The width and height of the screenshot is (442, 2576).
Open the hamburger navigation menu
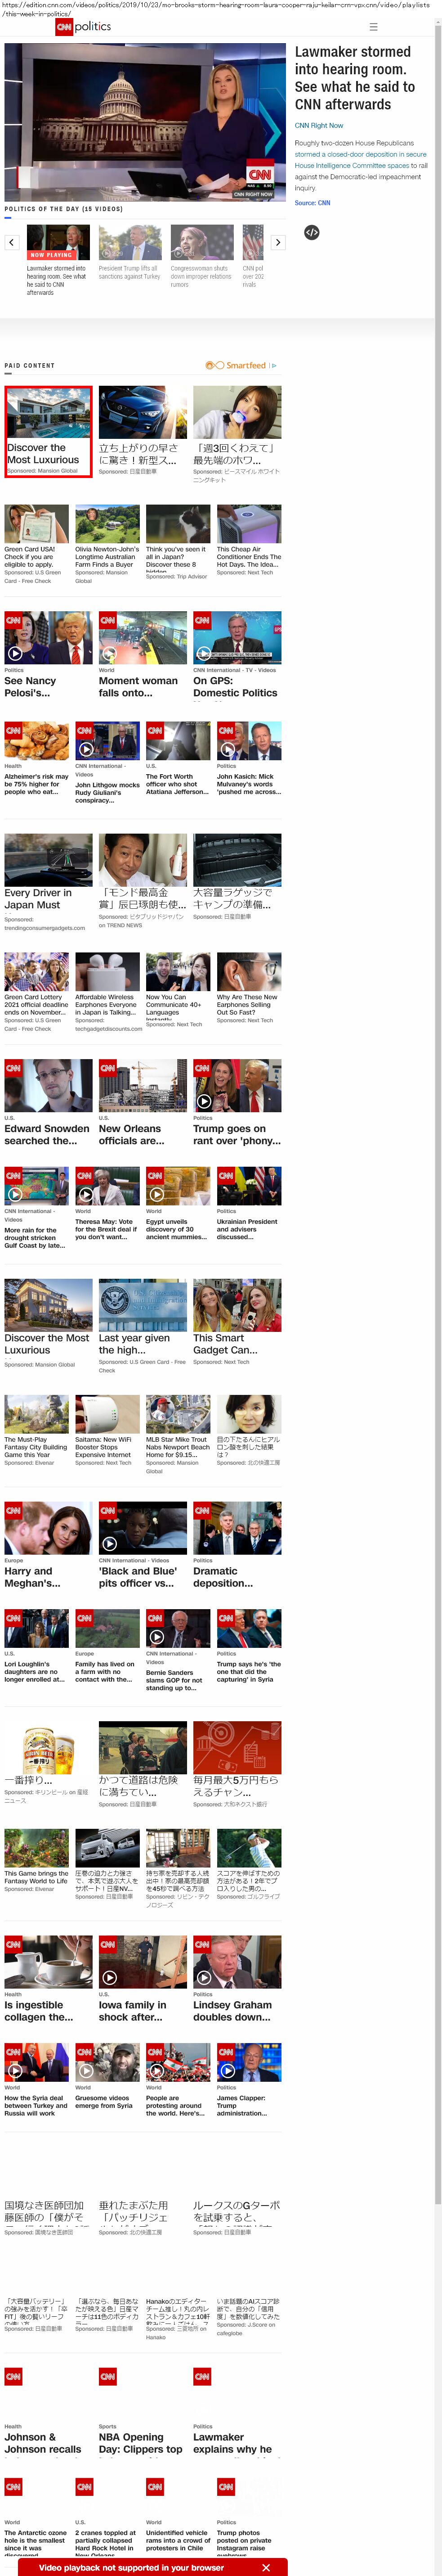click(373, 27)
